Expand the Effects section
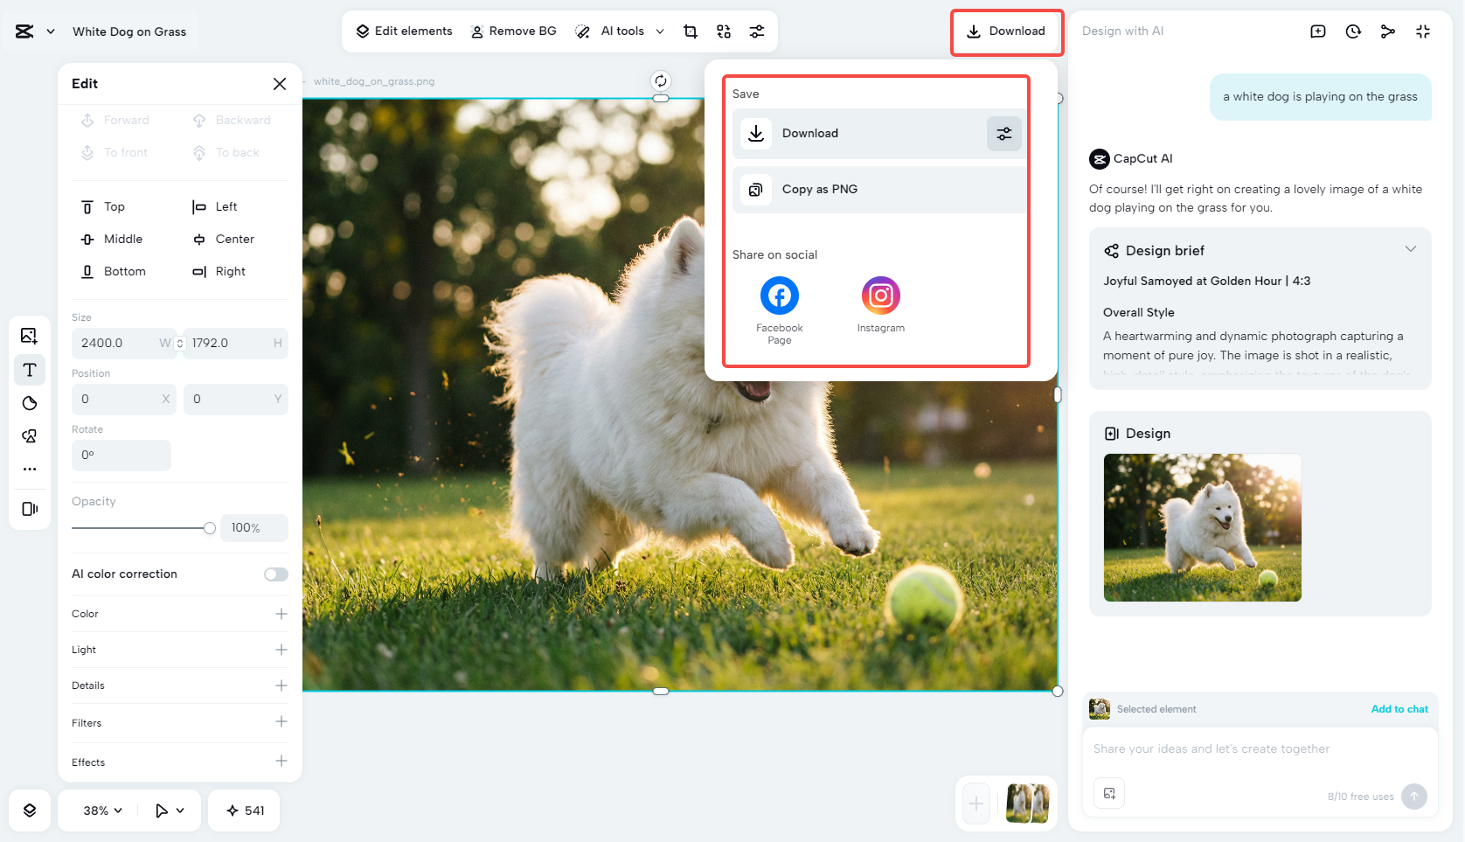The image size is (1465, 842). point(281,761)
